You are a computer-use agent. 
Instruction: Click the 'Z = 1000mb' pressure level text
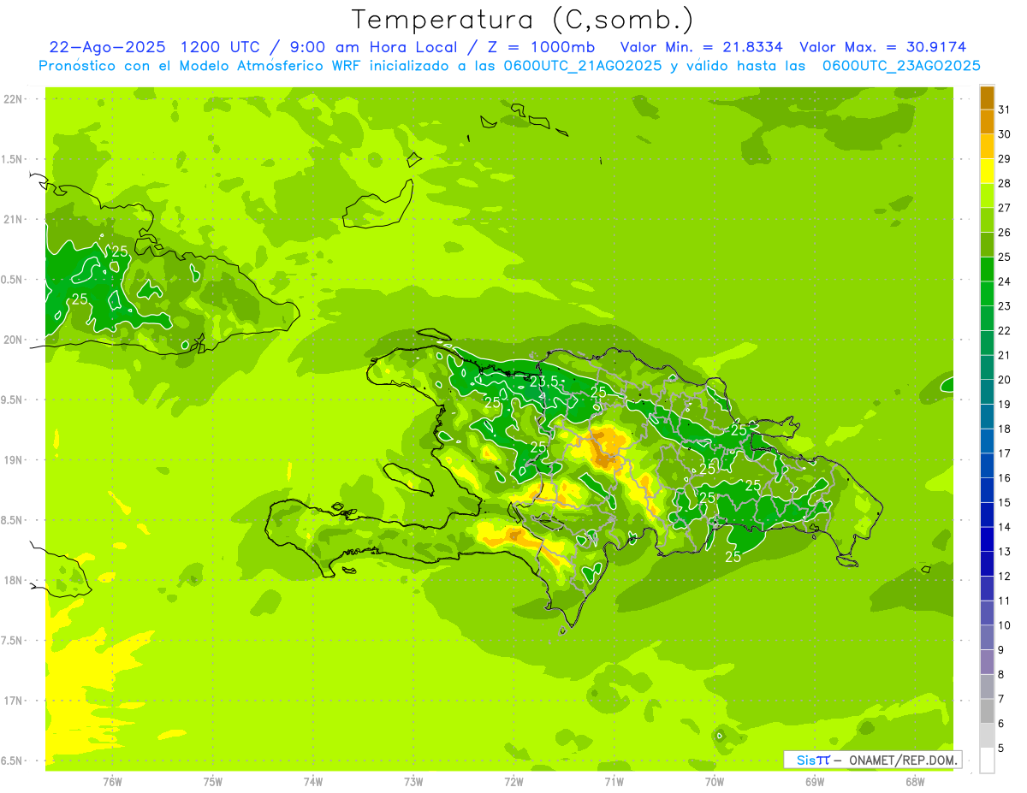pyautogui.click(x=541, y=47)
